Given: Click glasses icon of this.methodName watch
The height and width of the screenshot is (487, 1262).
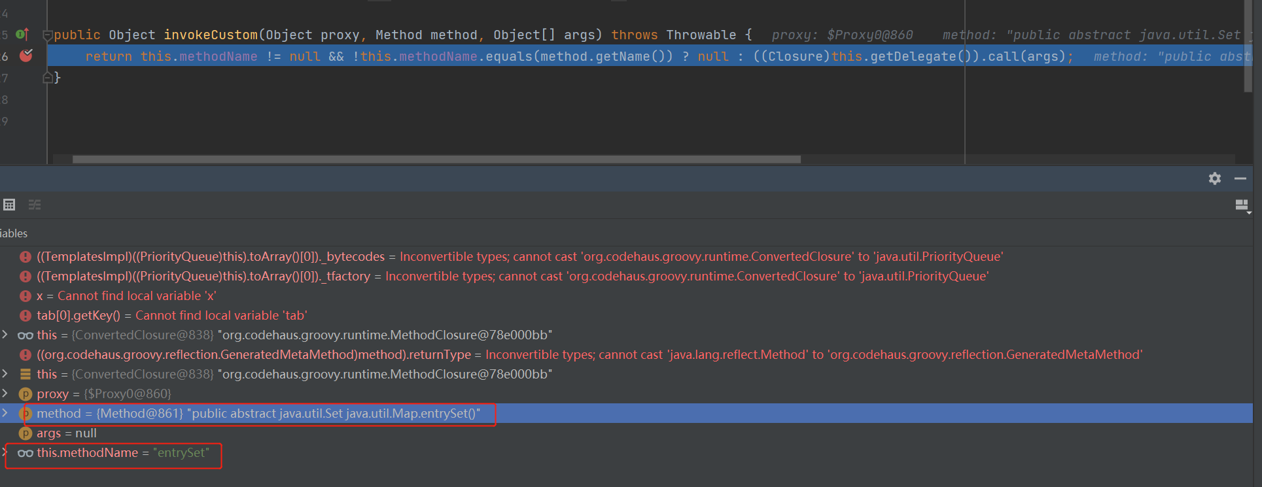Looking at the screenshot, I should (26, 453).
